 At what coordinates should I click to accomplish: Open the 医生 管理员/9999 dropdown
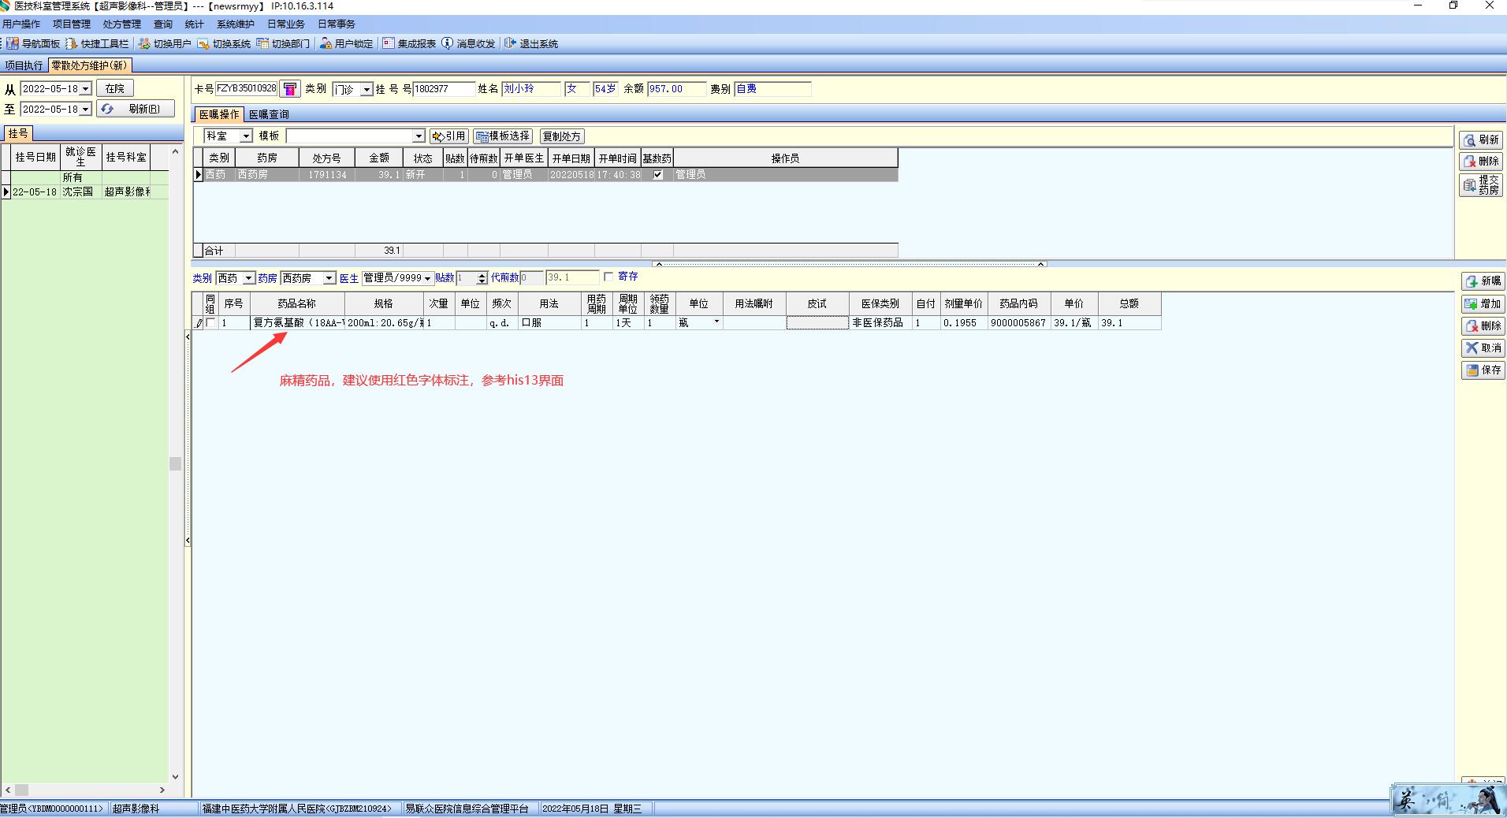pos(427,278)
